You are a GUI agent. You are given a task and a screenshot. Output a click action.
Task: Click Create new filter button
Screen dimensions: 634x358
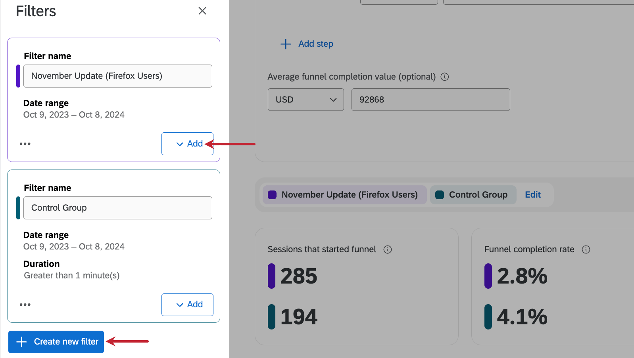56,342
